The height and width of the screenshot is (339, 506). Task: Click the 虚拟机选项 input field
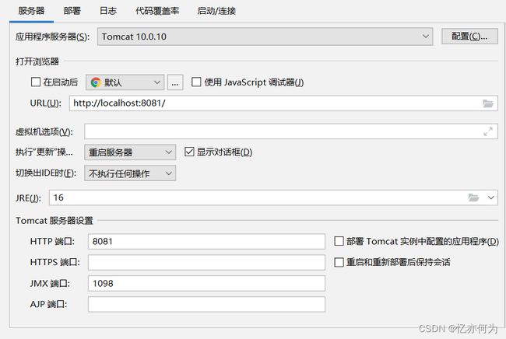click(x=291, y=131)
